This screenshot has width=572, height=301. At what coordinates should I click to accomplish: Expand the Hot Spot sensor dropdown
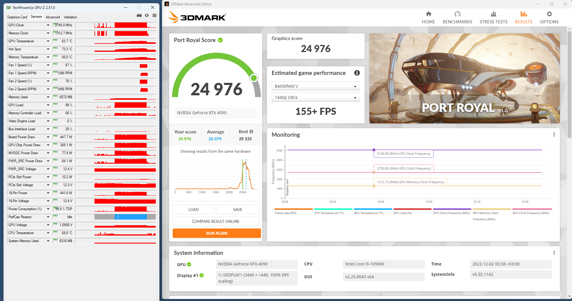pyautogui.click(x=48, y=49)
